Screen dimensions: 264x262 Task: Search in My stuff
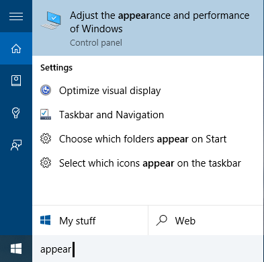[90, 220]
